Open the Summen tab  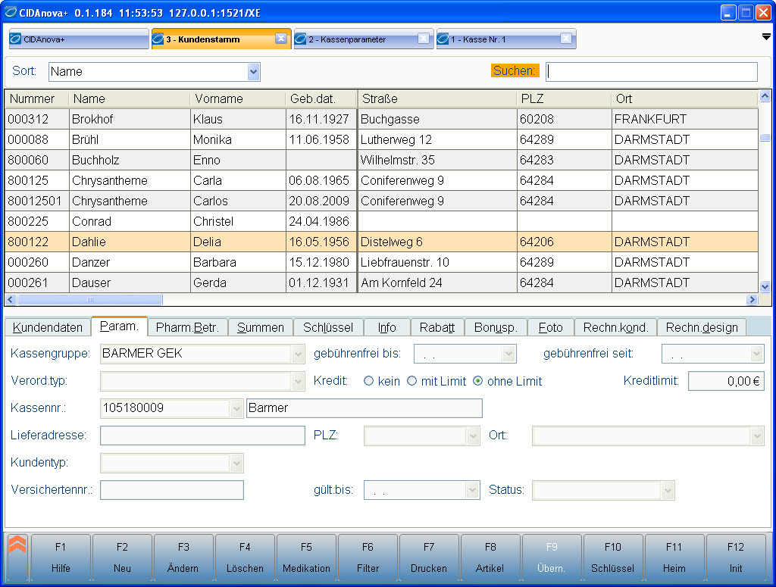(261, 327)
